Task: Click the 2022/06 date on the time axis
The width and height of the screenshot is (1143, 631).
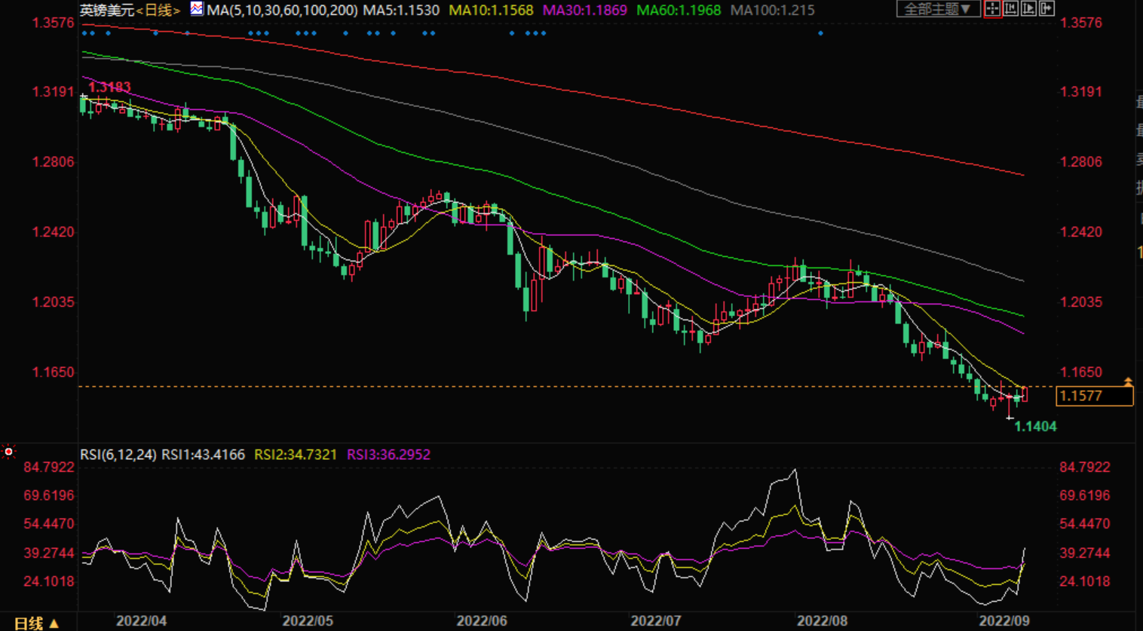Action: (482, 621)
